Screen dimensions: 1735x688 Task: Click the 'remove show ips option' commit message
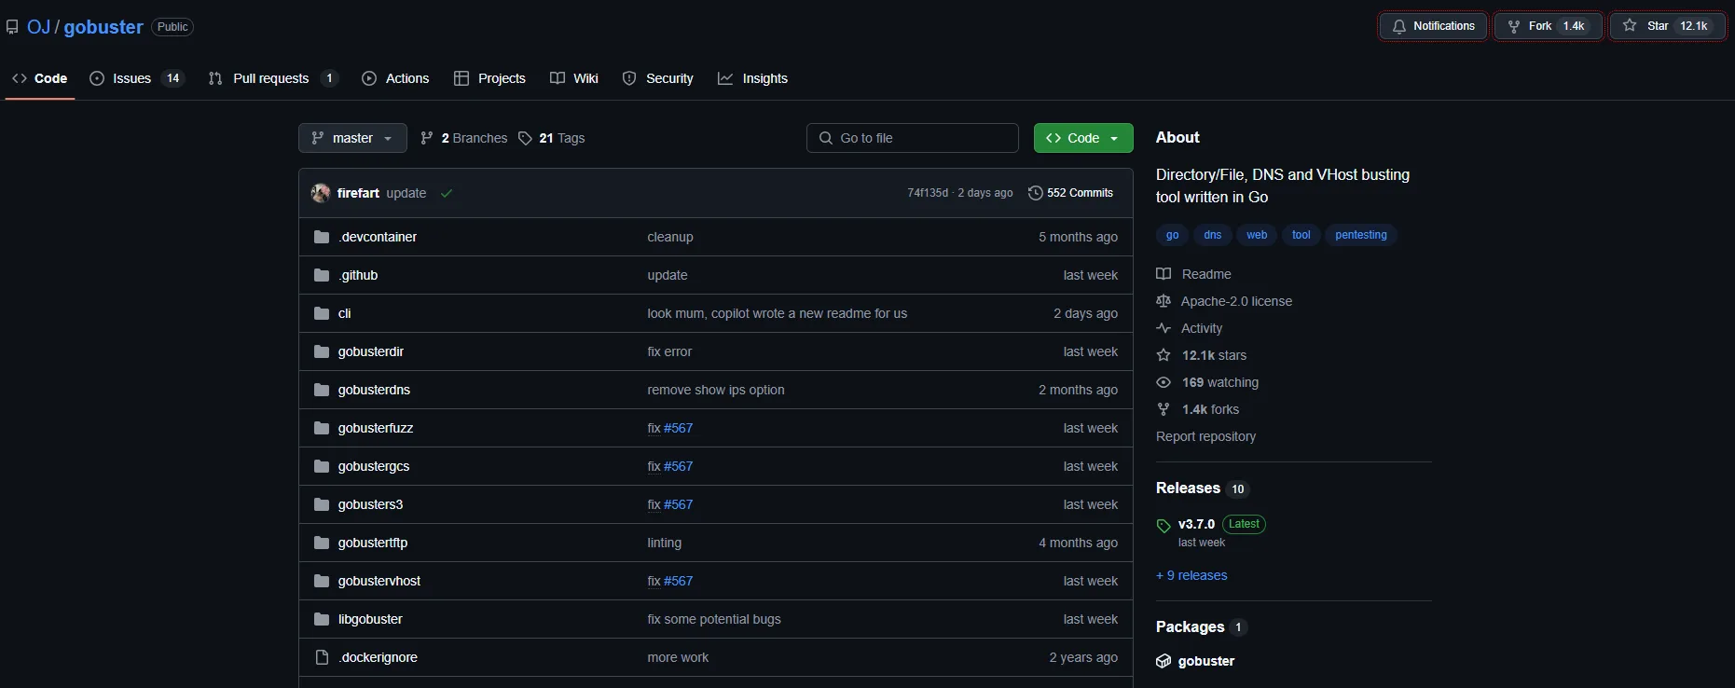716,390
